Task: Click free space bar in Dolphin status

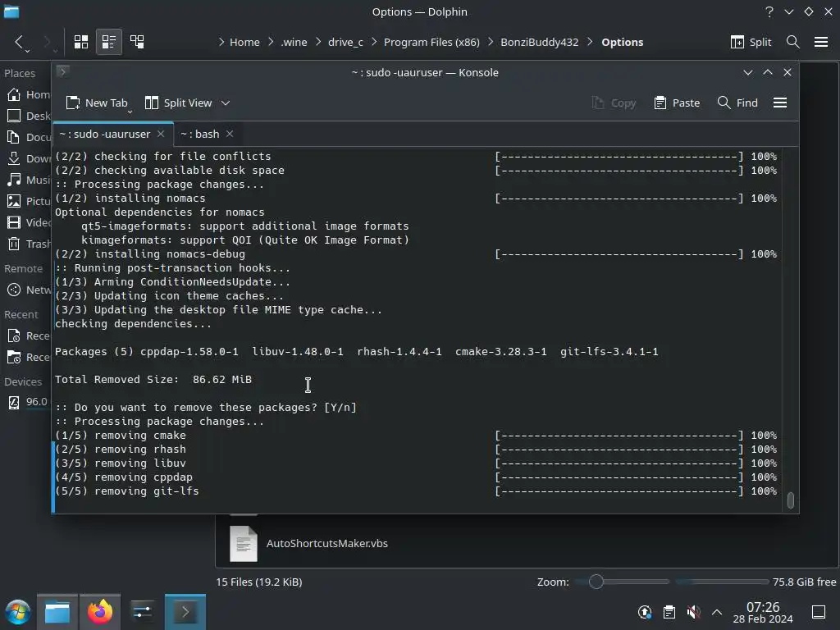Action: (722, 582)
